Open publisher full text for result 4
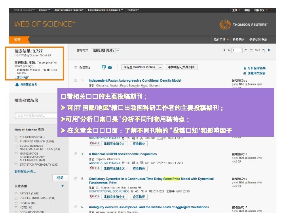The height and width of the screenshot is (213, 285). [x=114, y=168]
